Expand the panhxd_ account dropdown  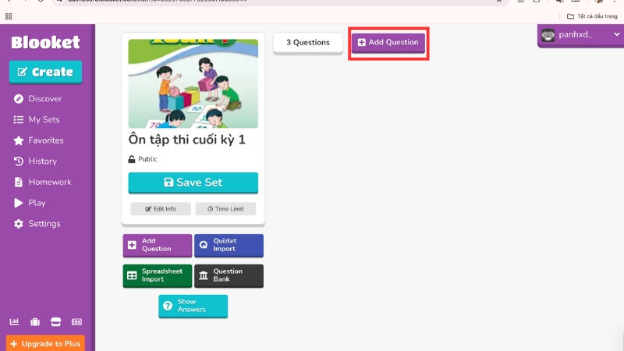pos(580,34)
